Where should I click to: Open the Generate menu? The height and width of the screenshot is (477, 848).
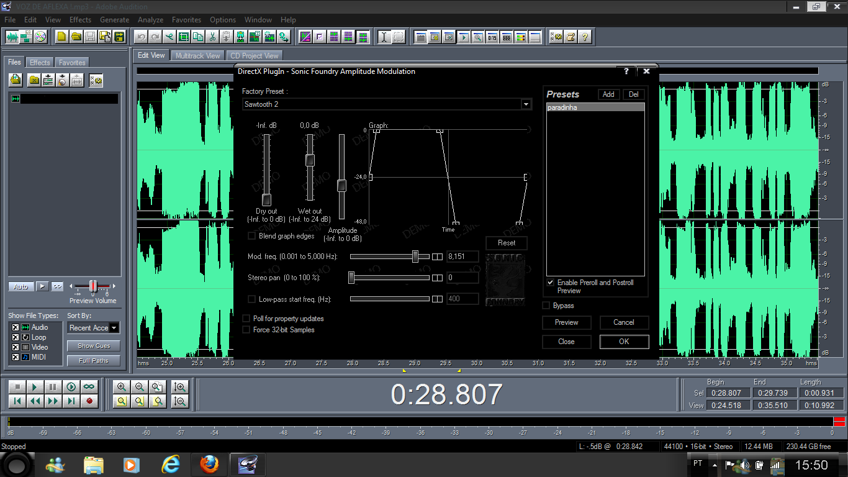pyautogui.click(x=115, y=20)
